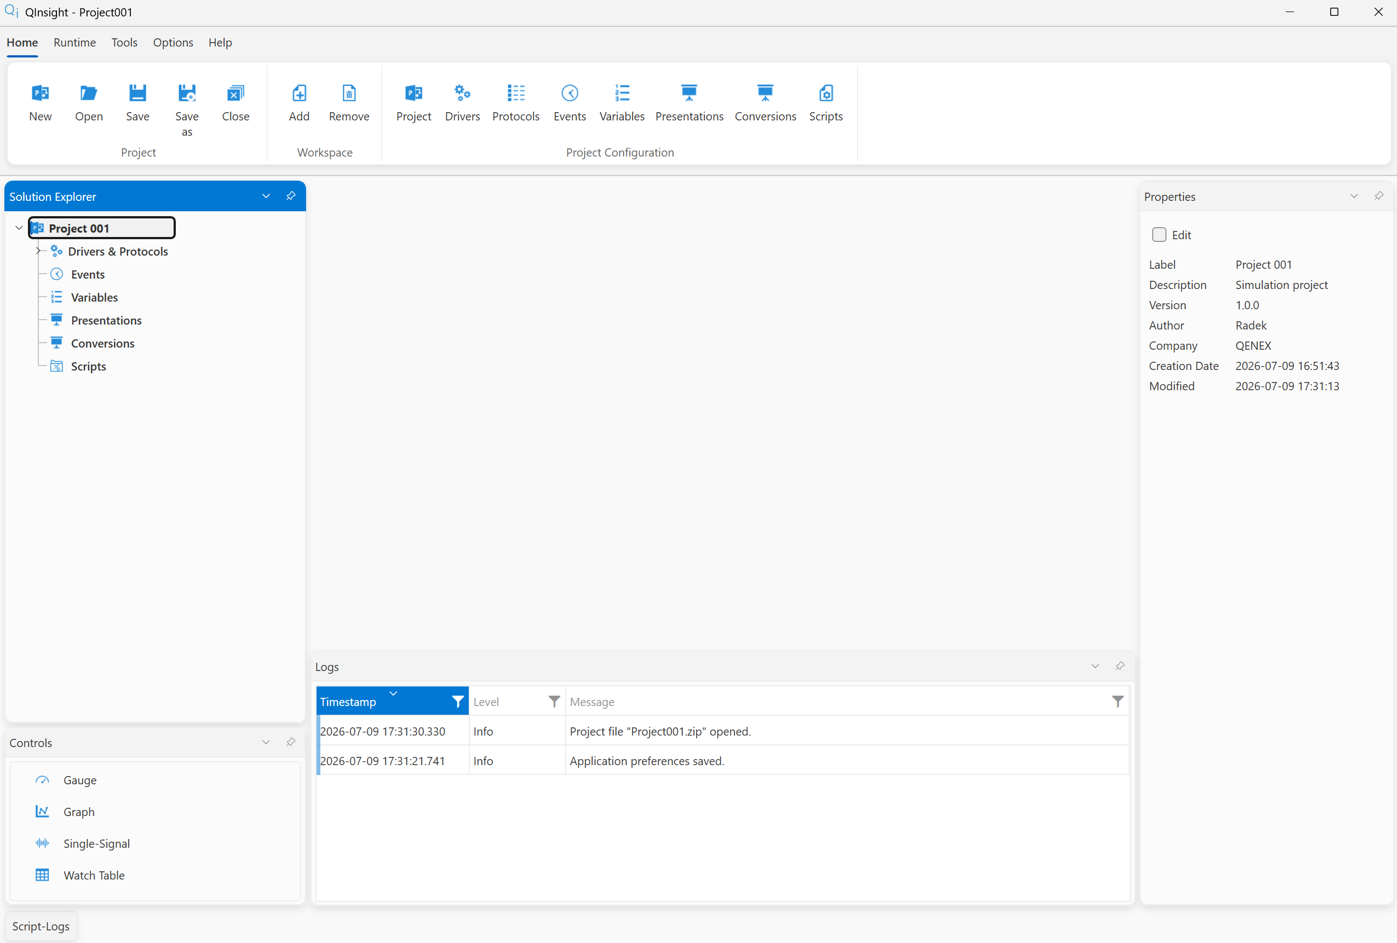Open the Script-Logs tab button
The height and width of the screenshot is (943, 1397).
[x=41, y=926]
